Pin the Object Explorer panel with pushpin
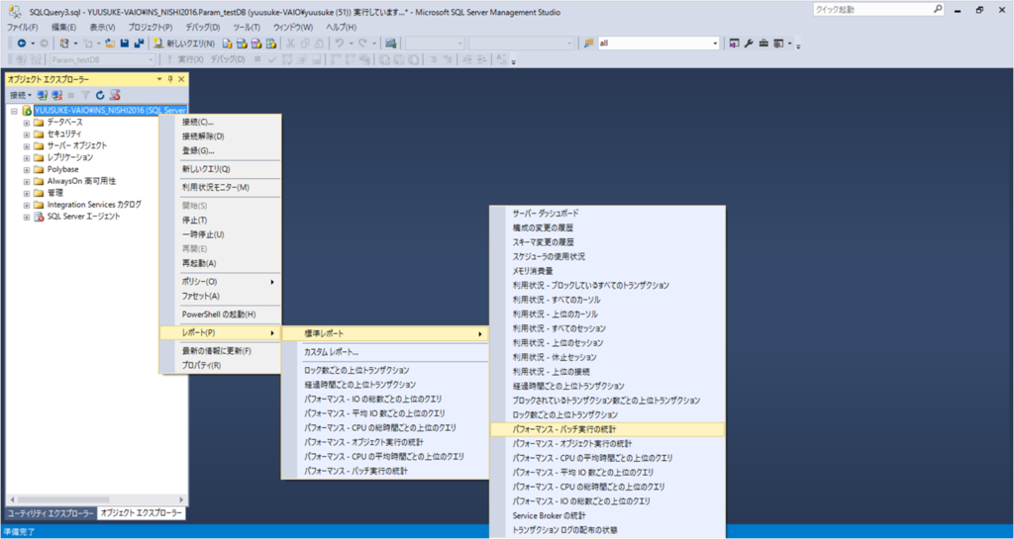 click(170, 79)
